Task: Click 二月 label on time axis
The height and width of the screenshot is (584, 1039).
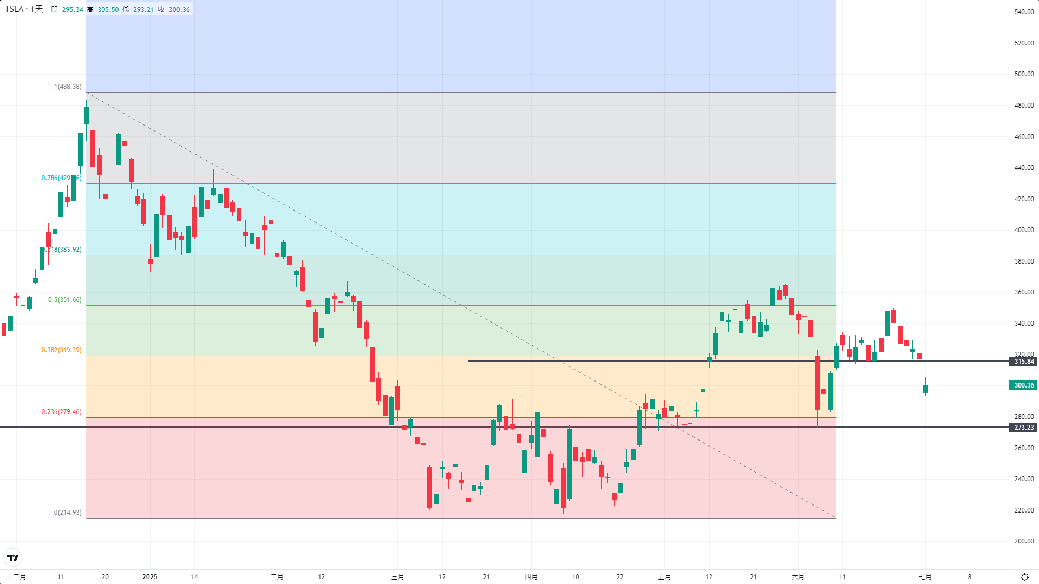Action: point(277,577)
